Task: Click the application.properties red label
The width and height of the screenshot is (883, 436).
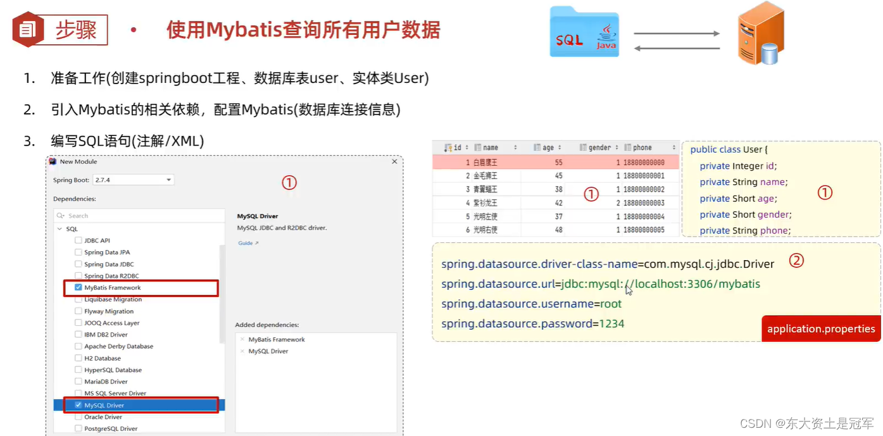Action: 821,329
